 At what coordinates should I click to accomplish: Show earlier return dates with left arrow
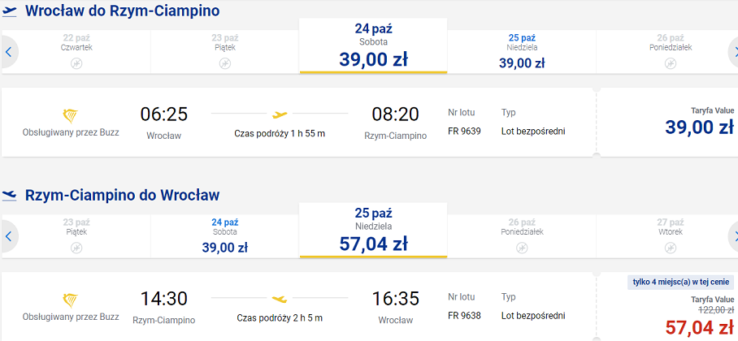click(x=8, y=236)
